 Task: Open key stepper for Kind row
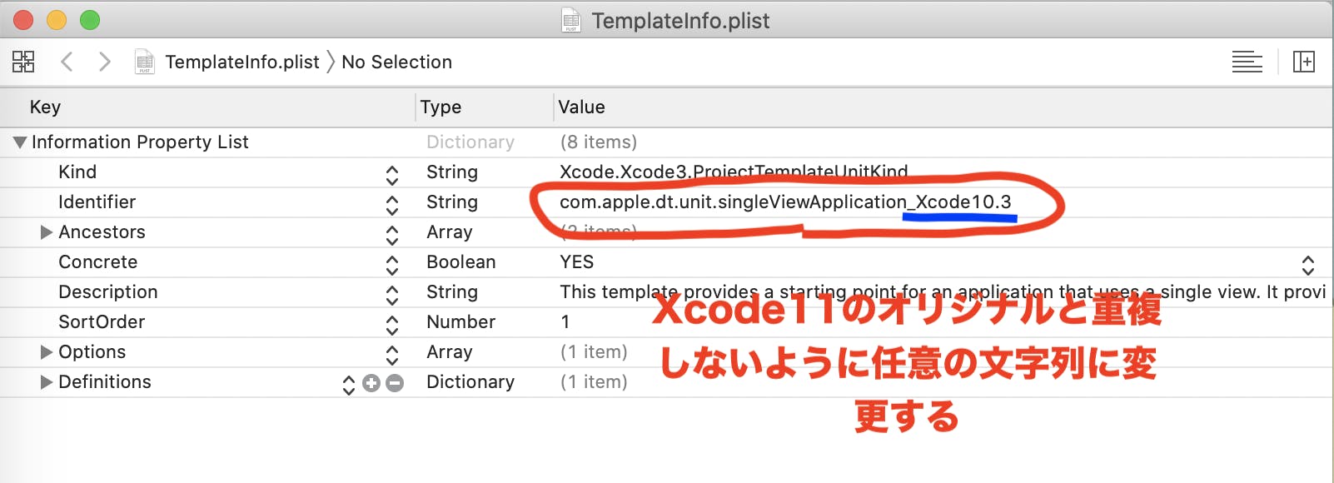point(392,174)
